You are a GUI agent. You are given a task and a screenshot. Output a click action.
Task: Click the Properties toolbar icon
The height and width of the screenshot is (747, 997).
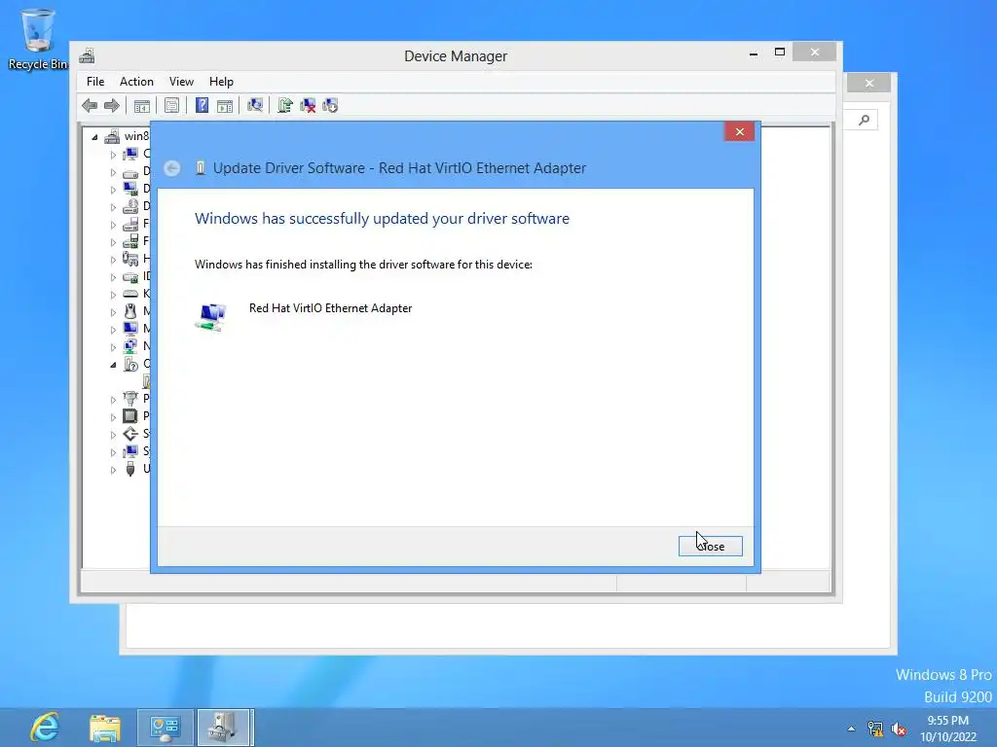click(x=171, y=105)
